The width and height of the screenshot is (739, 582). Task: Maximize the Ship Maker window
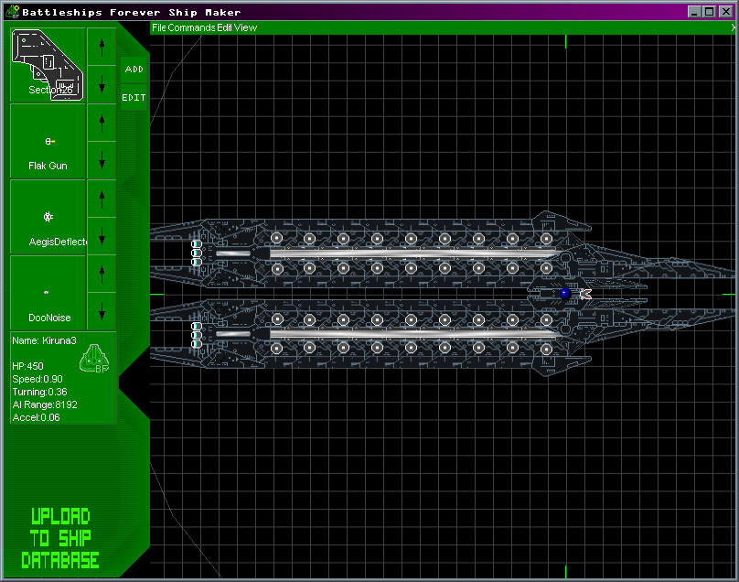click(709, 12)
